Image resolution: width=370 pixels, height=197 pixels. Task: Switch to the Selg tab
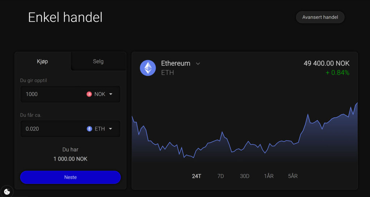point(98,61)
